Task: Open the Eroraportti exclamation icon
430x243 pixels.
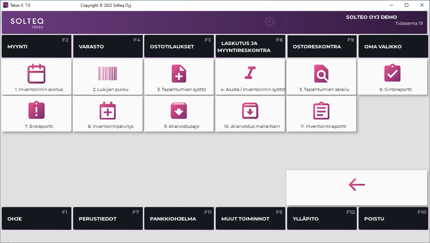Action: click(36, 110)
